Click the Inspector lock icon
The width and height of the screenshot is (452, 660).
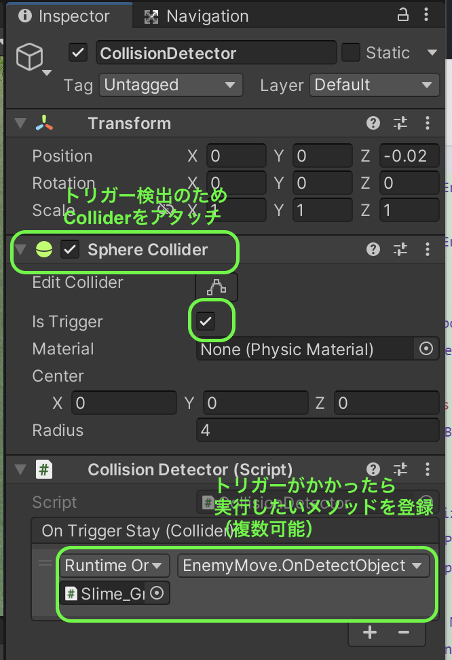point(403,16)
